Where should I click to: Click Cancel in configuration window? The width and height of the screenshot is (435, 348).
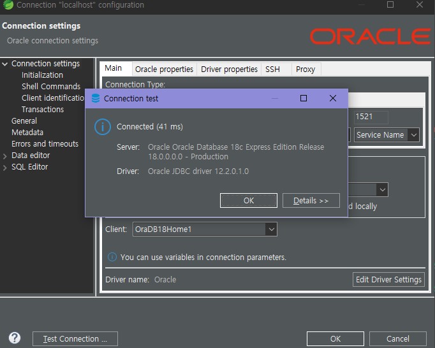397,339
